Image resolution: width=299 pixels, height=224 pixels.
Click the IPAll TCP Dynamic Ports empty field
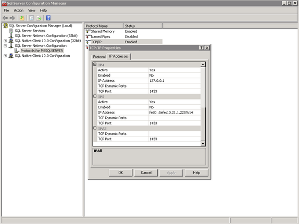(x=175, y=134)
